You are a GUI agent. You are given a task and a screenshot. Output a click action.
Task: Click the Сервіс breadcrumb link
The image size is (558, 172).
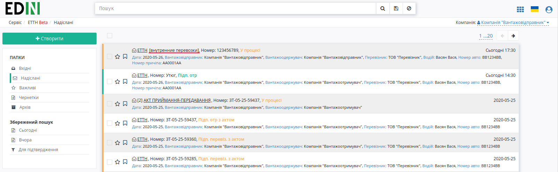(x=15, y=23)
